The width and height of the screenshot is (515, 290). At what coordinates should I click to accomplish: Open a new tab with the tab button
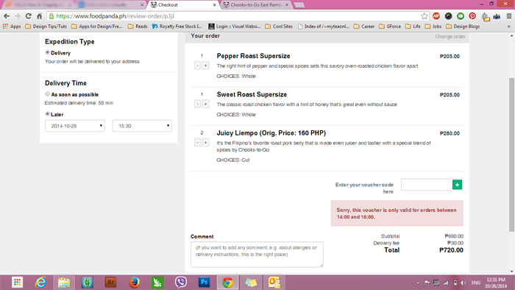tap(299, 5)
